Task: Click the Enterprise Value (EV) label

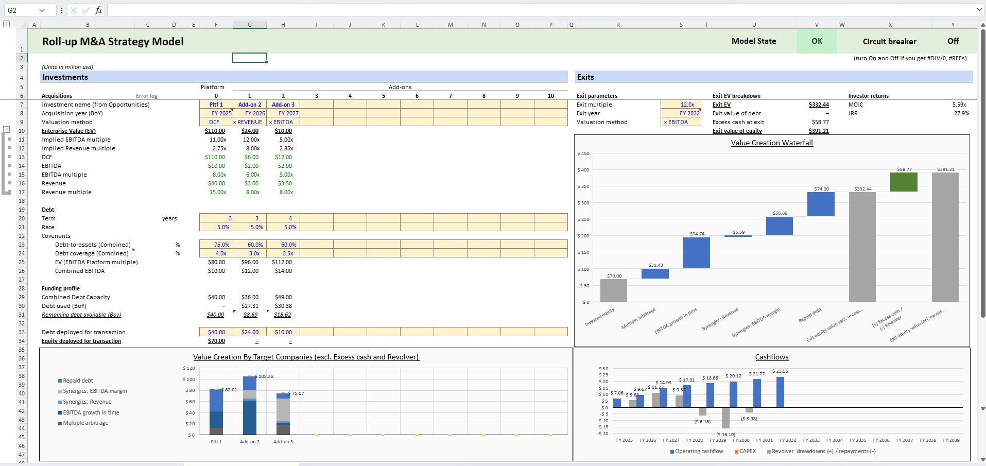Action: (x=68, y=131)
